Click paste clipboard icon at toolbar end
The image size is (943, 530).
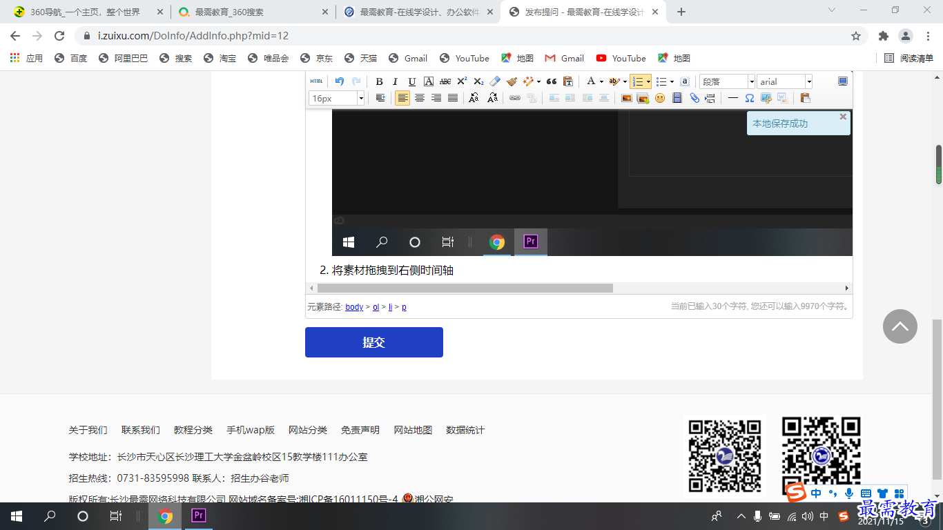point(805,98)
